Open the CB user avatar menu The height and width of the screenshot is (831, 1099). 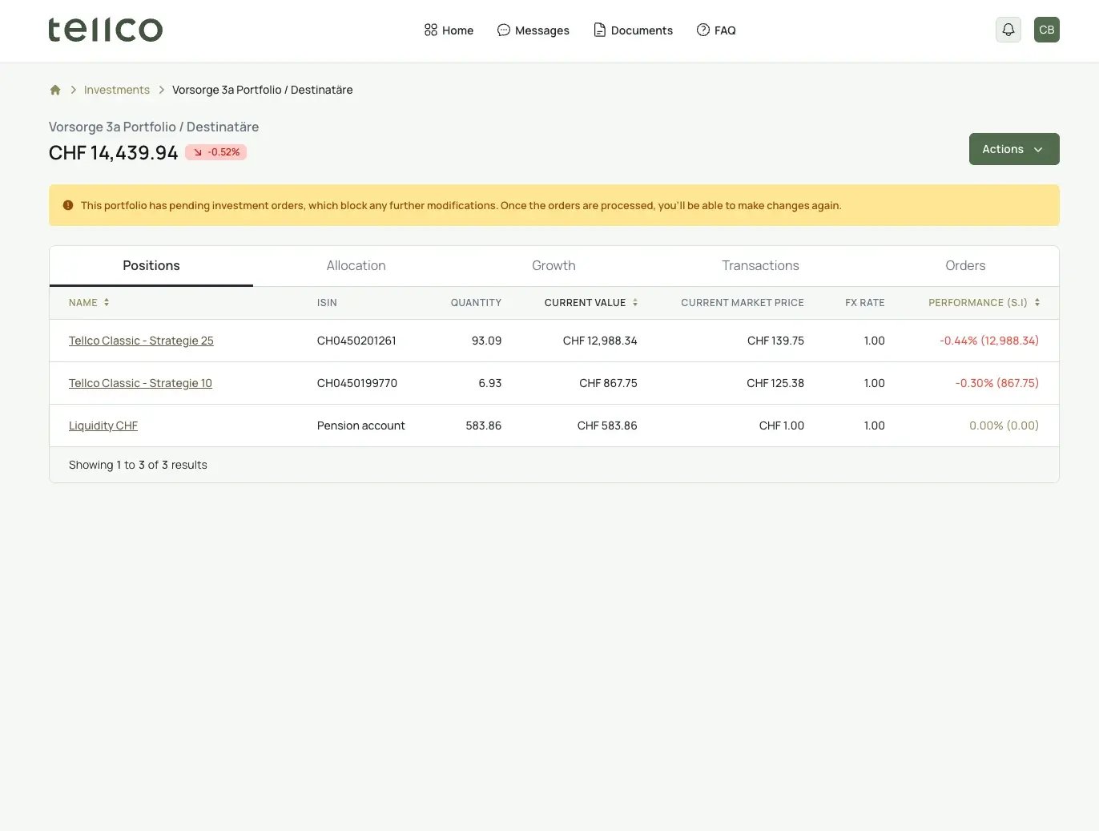1047,30
